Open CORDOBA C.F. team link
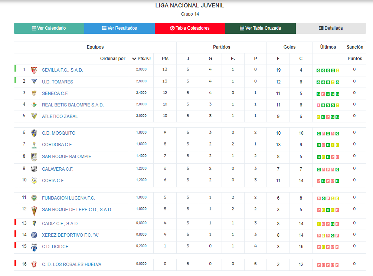The width and height of the screenshot is (373, 276). click(x=57, y=145)
